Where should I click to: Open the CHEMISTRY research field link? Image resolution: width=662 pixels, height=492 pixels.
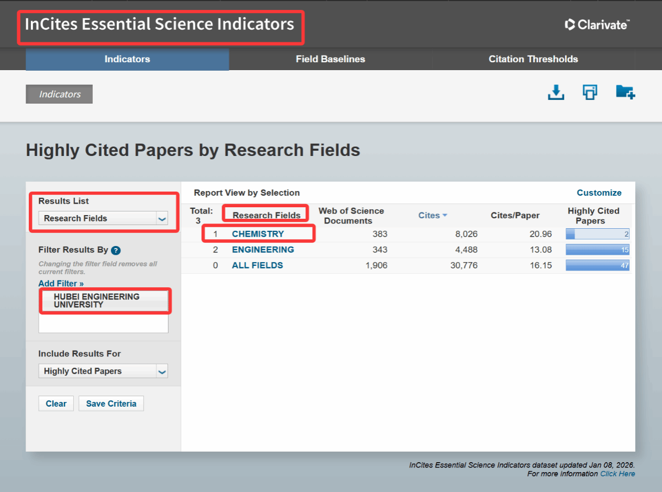[x=258, y=234]
